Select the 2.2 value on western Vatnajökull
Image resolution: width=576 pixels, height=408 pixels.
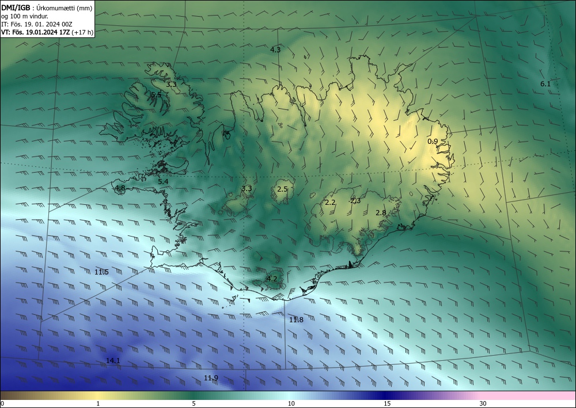coord(330,202)
